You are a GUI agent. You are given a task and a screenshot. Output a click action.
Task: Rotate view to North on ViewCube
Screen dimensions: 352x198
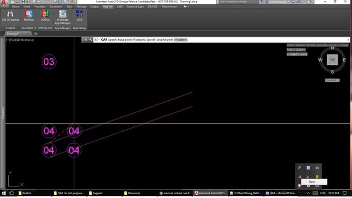(332, 48)
